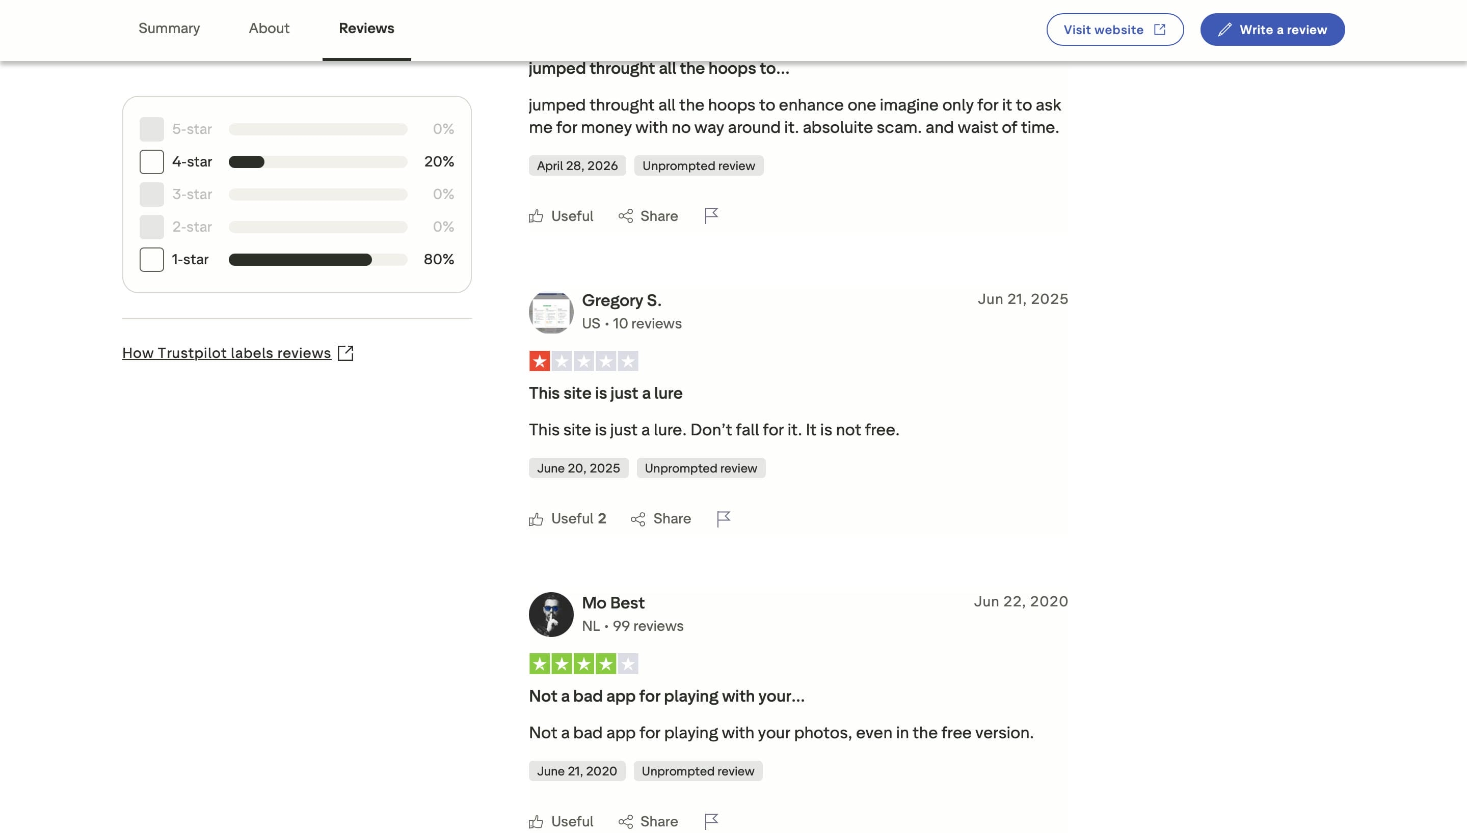
Task: Click thumbs-up Useful icon on Gregory S. review
Action: pos(536,519)
